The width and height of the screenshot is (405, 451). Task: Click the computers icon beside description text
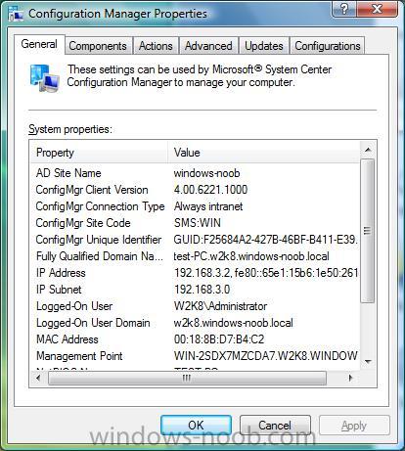coord(45,78)
